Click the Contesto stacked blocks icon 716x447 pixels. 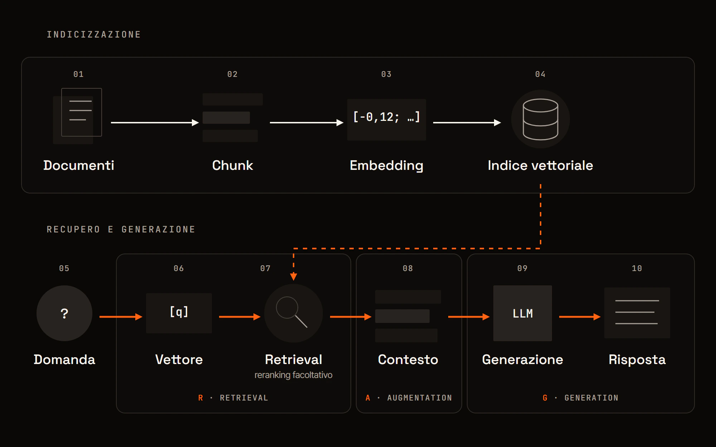click(x=408, y=316)
